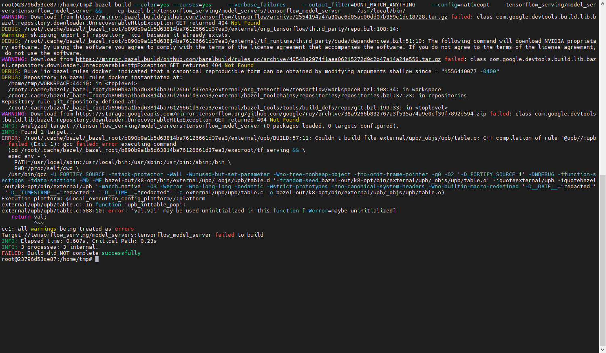Viewport: 606px width, 353px height.
Task: Click '[-Werror=maybe-uninitialized]' text
Action: click(x=349, y=211)
